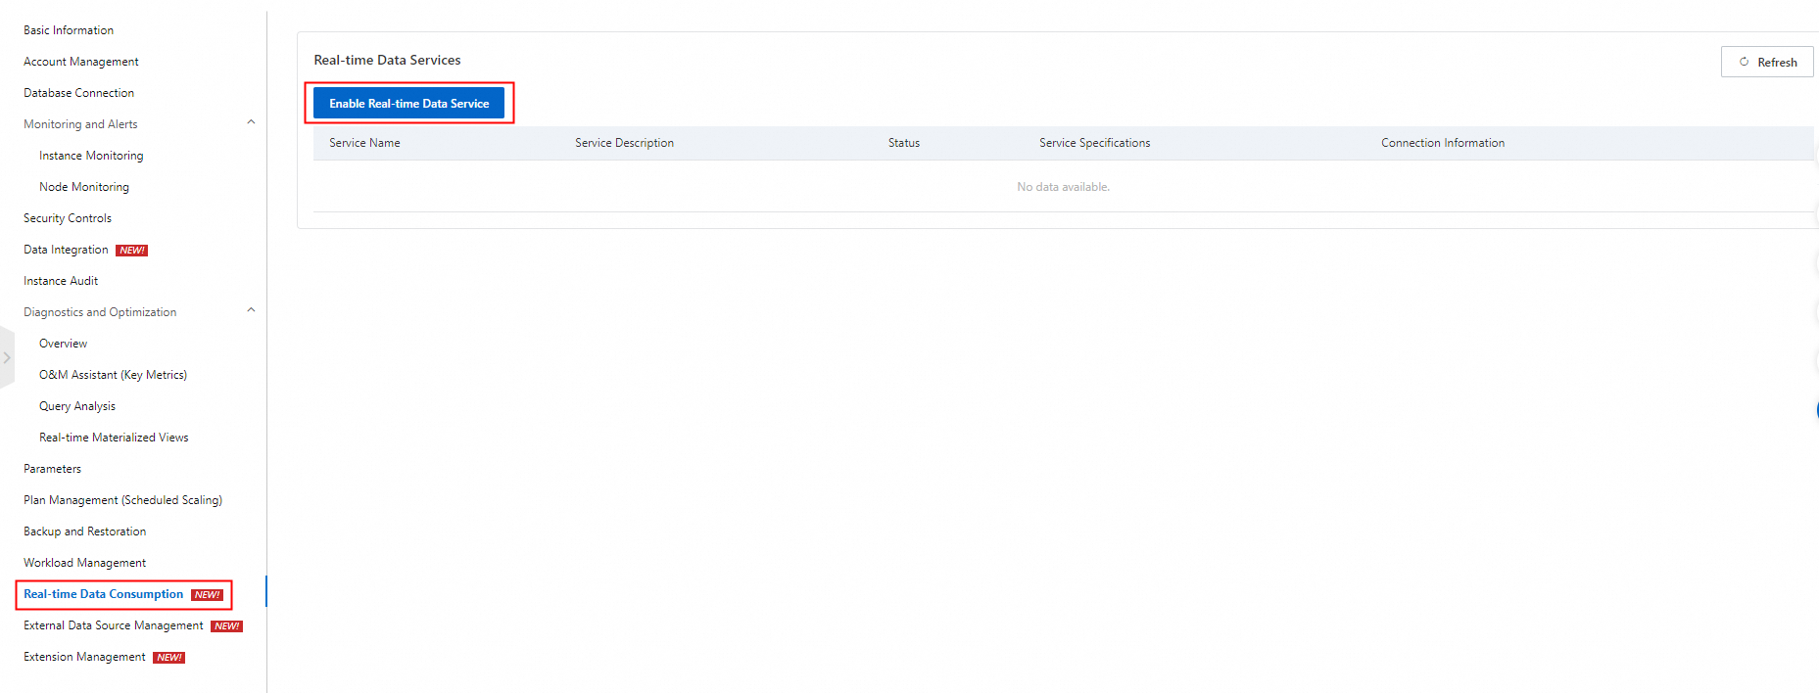Go to Extension Management

[x=84, y=657]
